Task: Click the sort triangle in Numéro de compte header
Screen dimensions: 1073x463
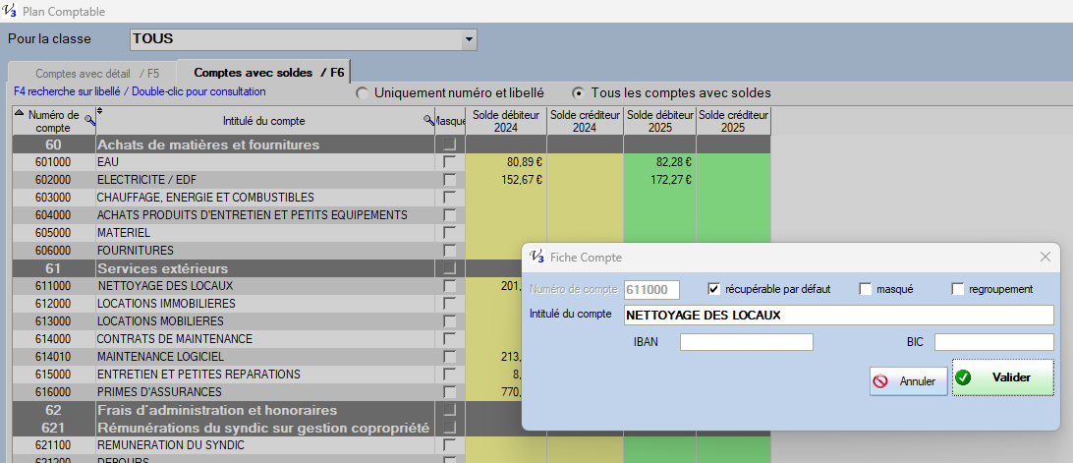Action: pos(19,113)
